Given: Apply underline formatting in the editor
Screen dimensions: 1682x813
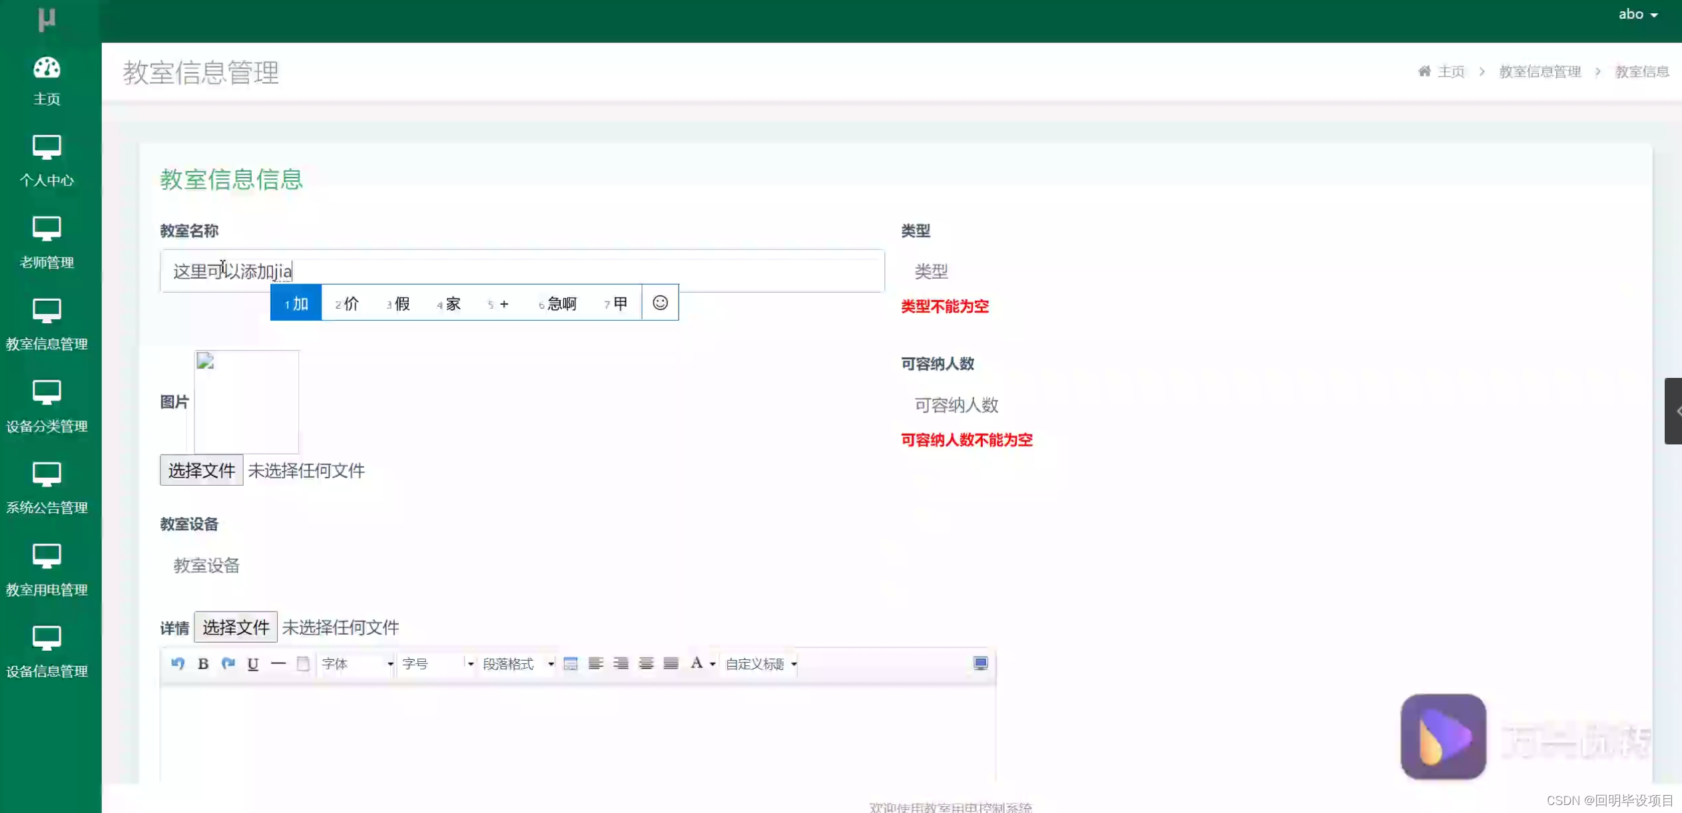Looking at the screenshot, I should coord(252,663).
